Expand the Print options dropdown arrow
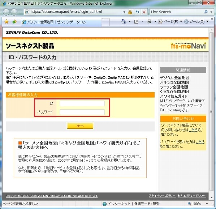 pos(155,21)
